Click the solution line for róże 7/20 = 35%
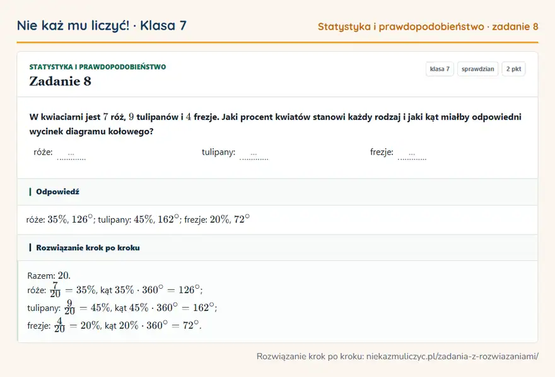Viewport: 555px width, 377px height. click(115, 290)
